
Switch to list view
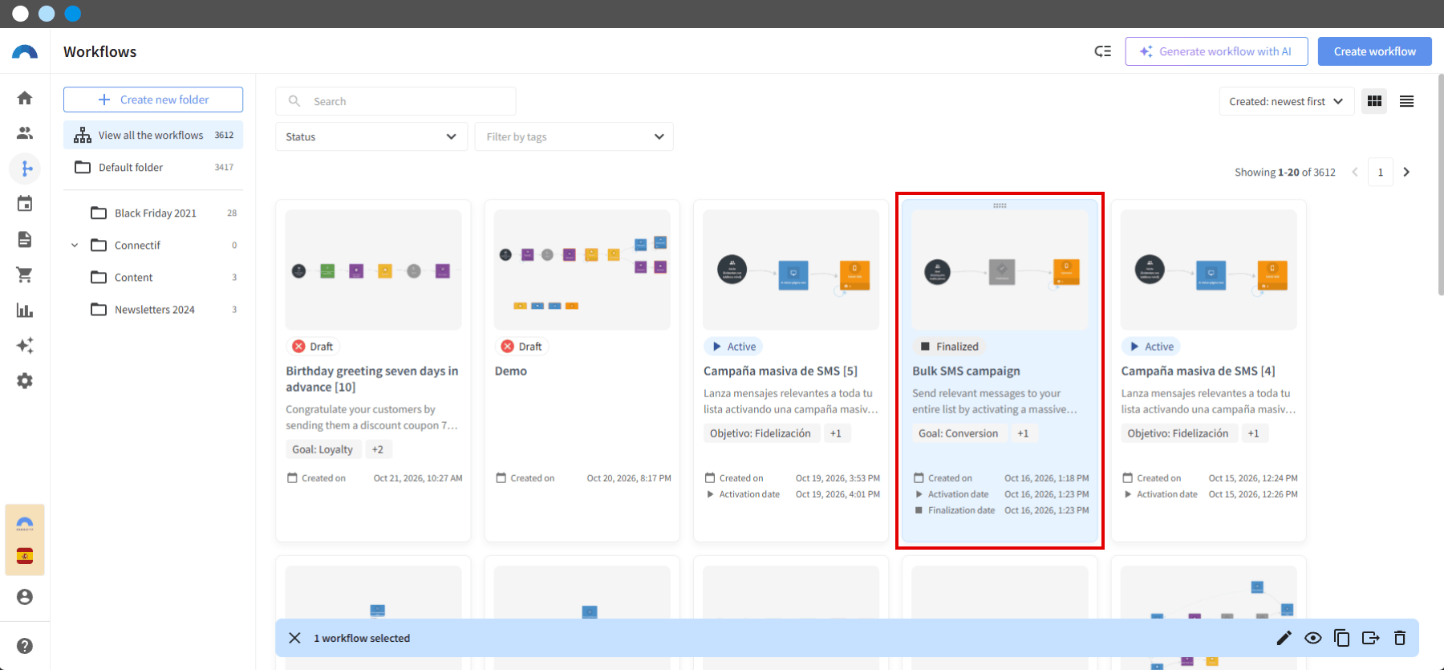[x=1406, y=101]
